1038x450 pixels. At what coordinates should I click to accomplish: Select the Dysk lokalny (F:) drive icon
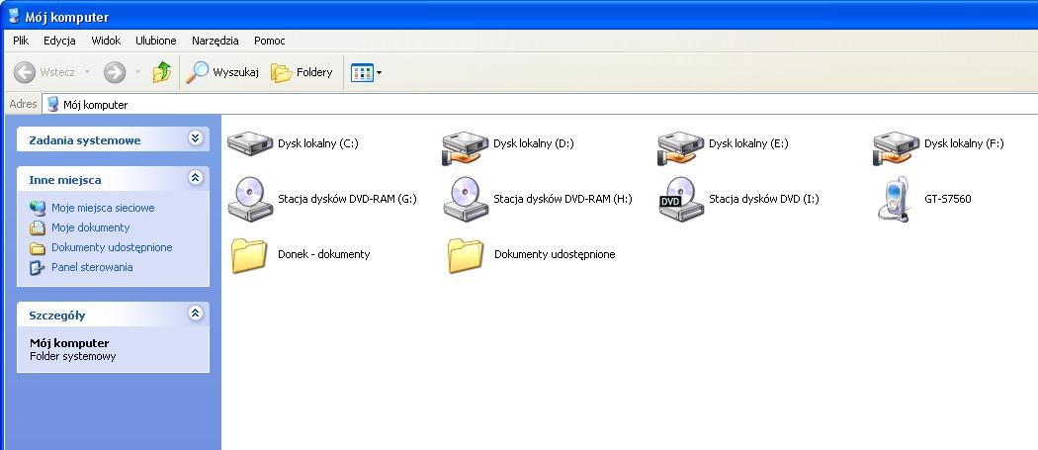(897, 146)
